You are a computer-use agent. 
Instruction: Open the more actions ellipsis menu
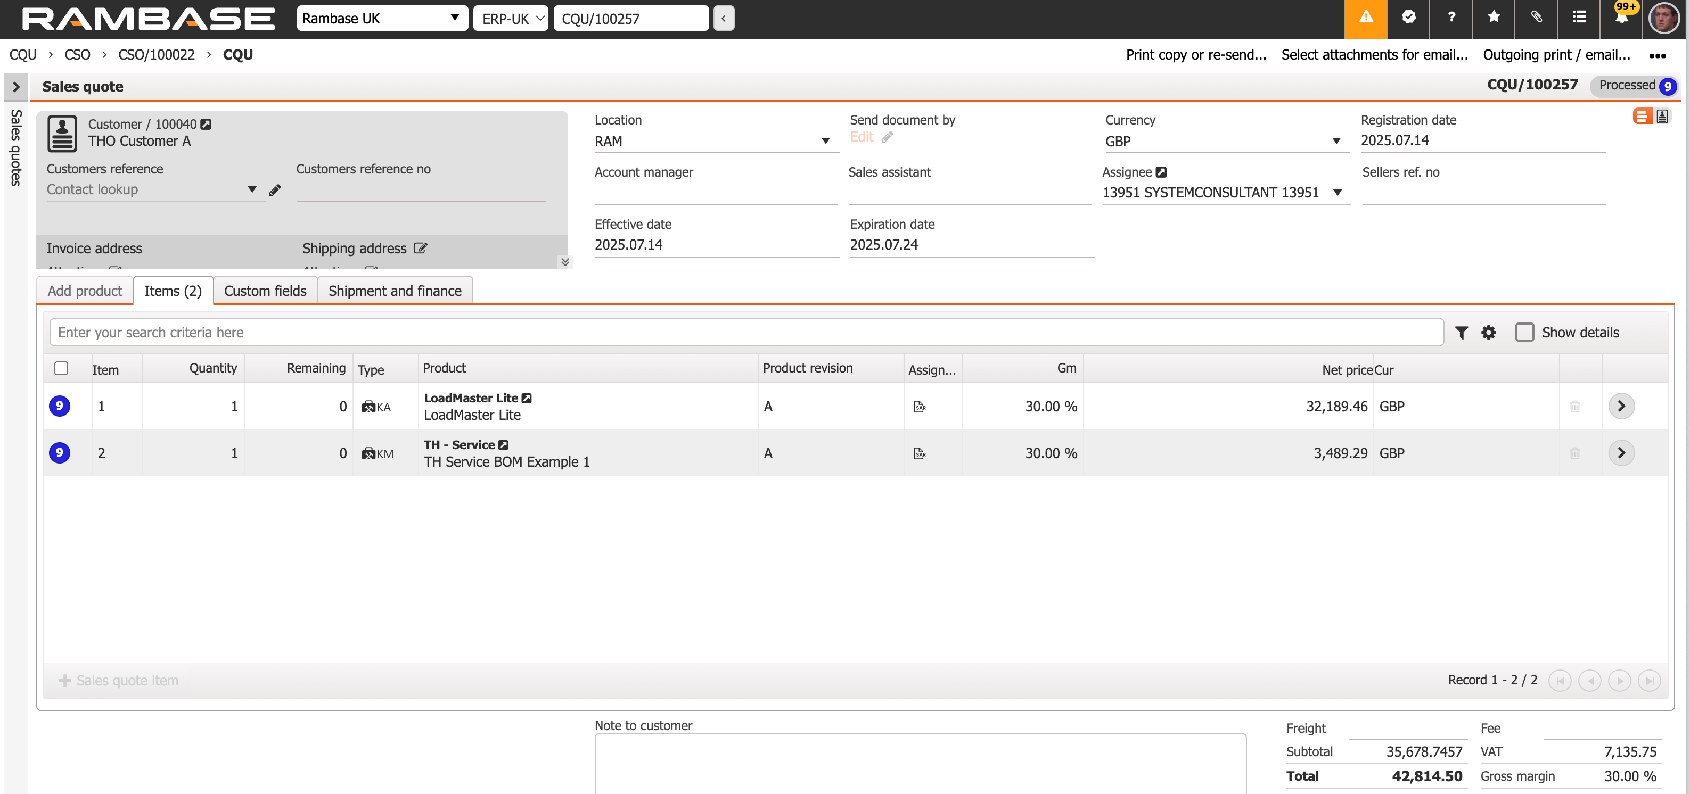[x=1657, y=56]
